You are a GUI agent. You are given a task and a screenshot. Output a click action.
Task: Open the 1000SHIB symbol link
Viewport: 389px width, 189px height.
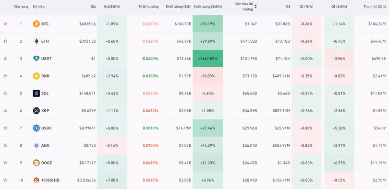(x=50, y=180)
